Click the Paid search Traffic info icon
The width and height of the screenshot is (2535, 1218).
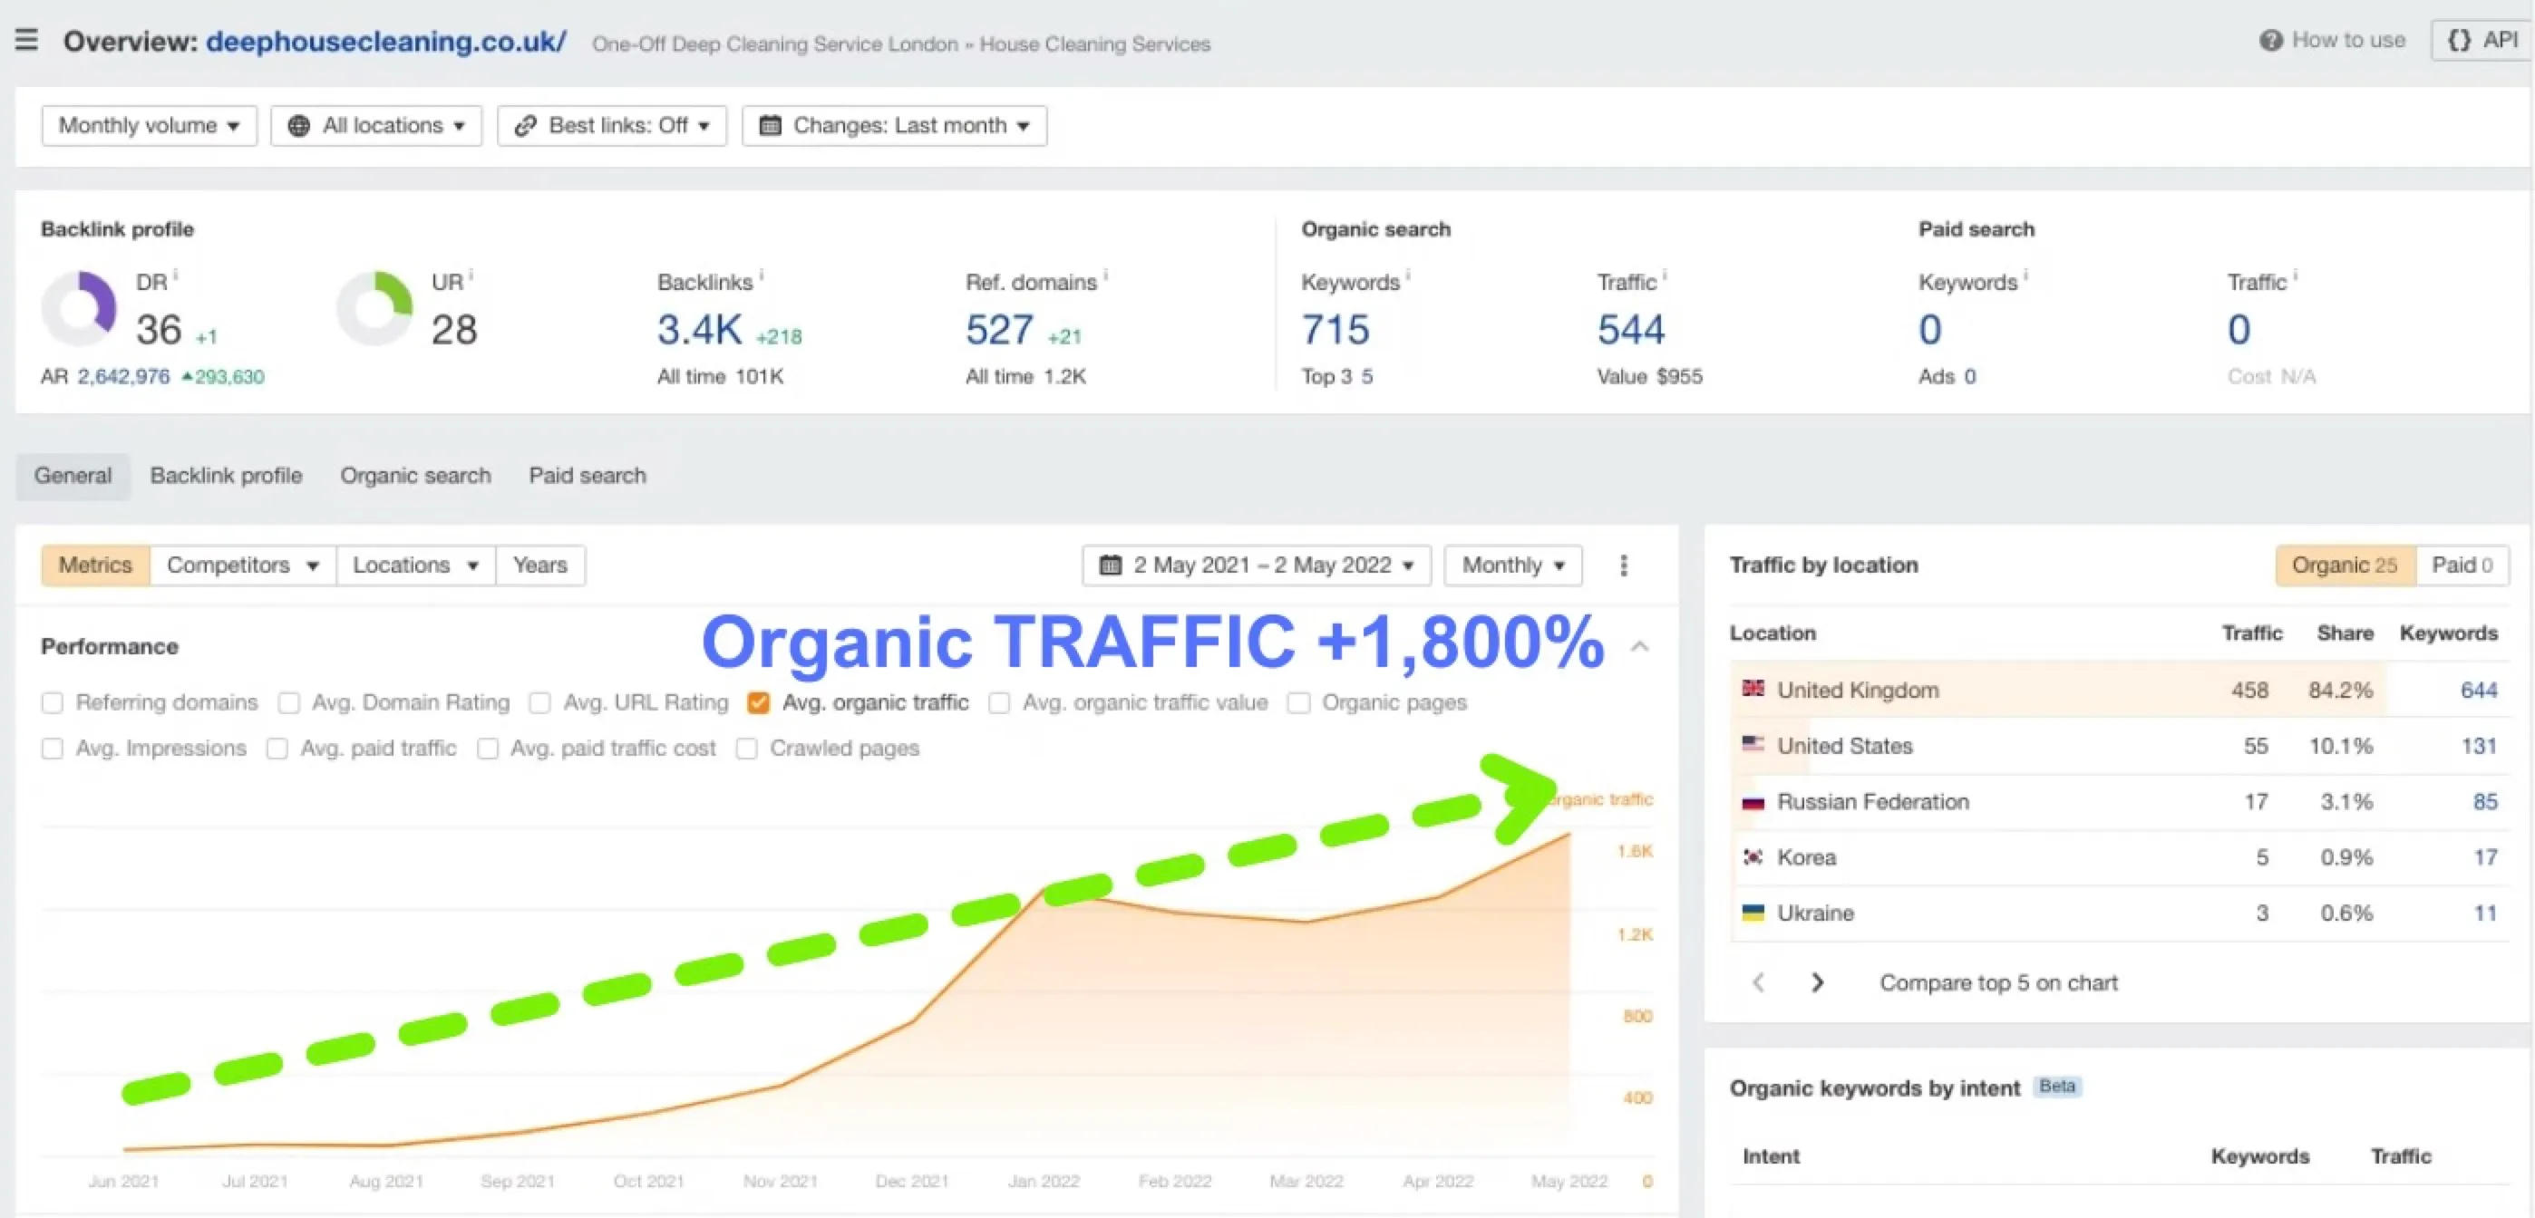tap(2295, 275)
